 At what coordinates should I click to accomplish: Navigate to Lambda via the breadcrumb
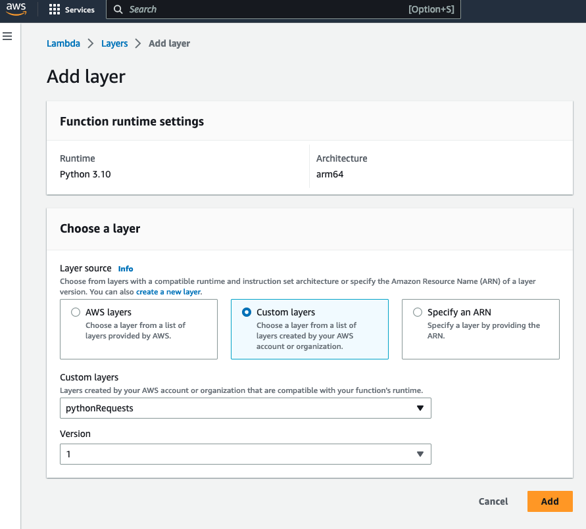pyautogui.click(x=63, y=43)
